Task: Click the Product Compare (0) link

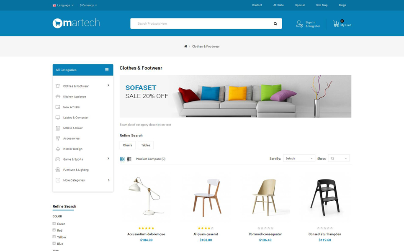Action: point(150,159)
